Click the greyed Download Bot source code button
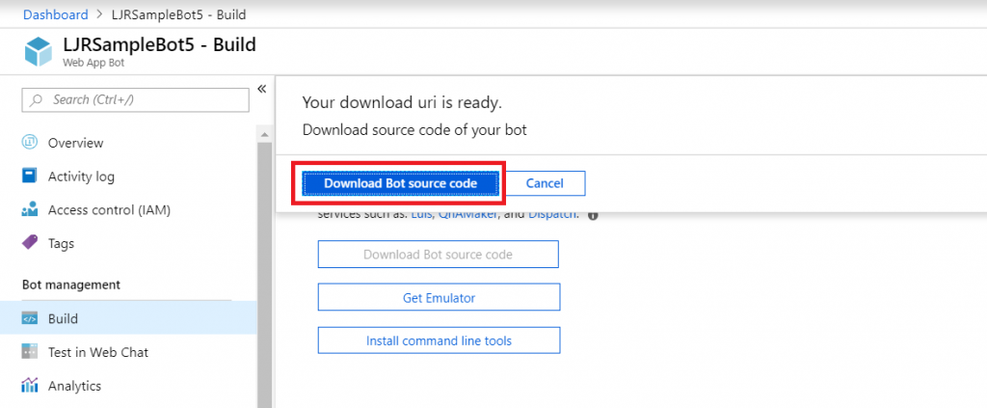Screen dimensions: 987x408 (439, 255)
